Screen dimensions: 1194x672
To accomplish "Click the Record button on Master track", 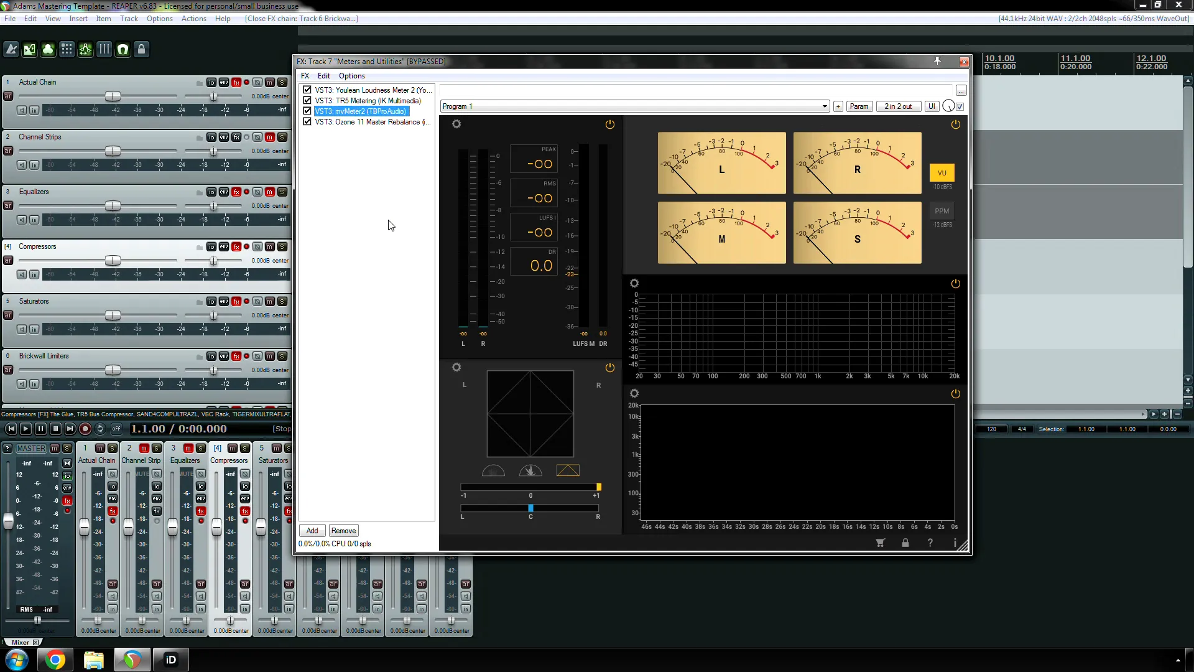I will coord(68,513).
